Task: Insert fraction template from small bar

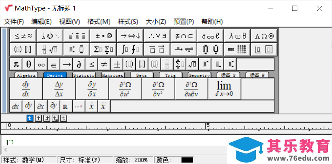Action: [167, 64]
